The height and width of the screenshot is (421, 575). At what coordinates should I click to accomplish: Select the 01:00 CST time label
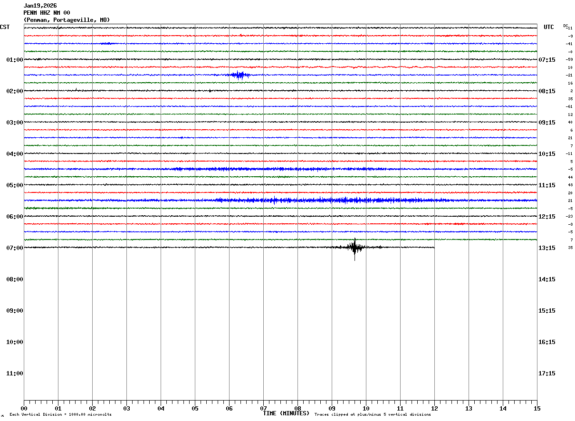click(14, 60)
